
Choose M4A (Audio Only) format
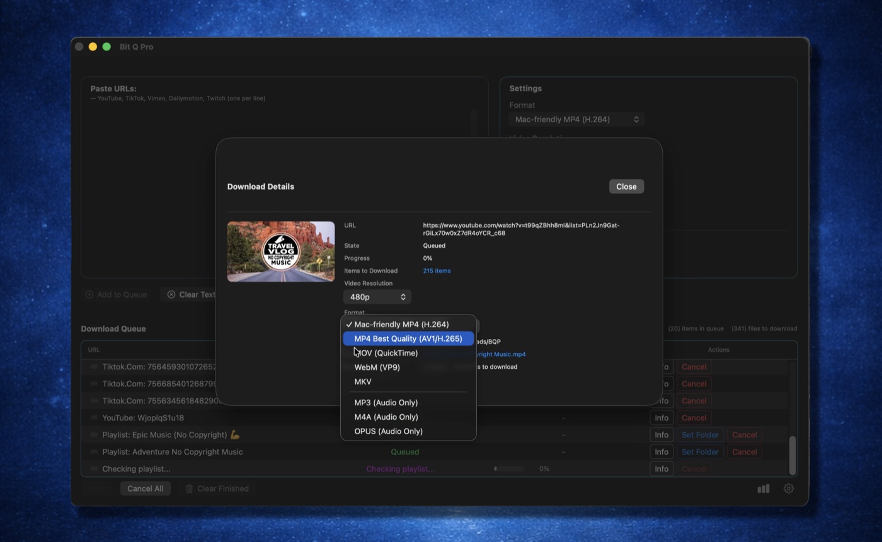tap(408, 417)
